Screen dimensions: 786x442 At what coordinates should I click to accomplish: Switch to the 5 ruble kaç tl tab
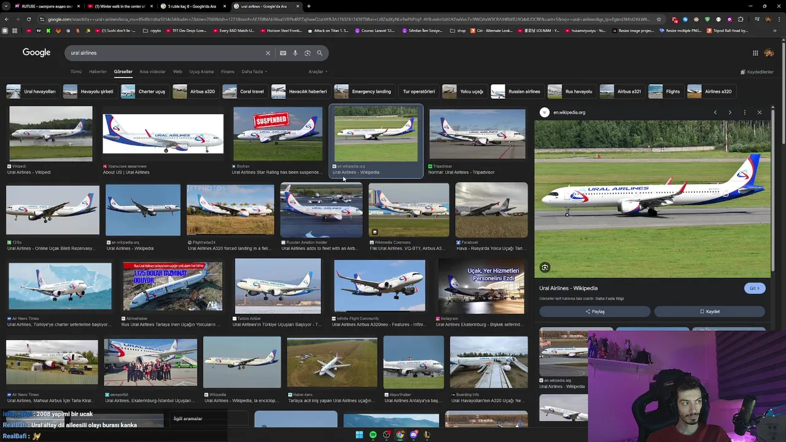coord(192,6)
